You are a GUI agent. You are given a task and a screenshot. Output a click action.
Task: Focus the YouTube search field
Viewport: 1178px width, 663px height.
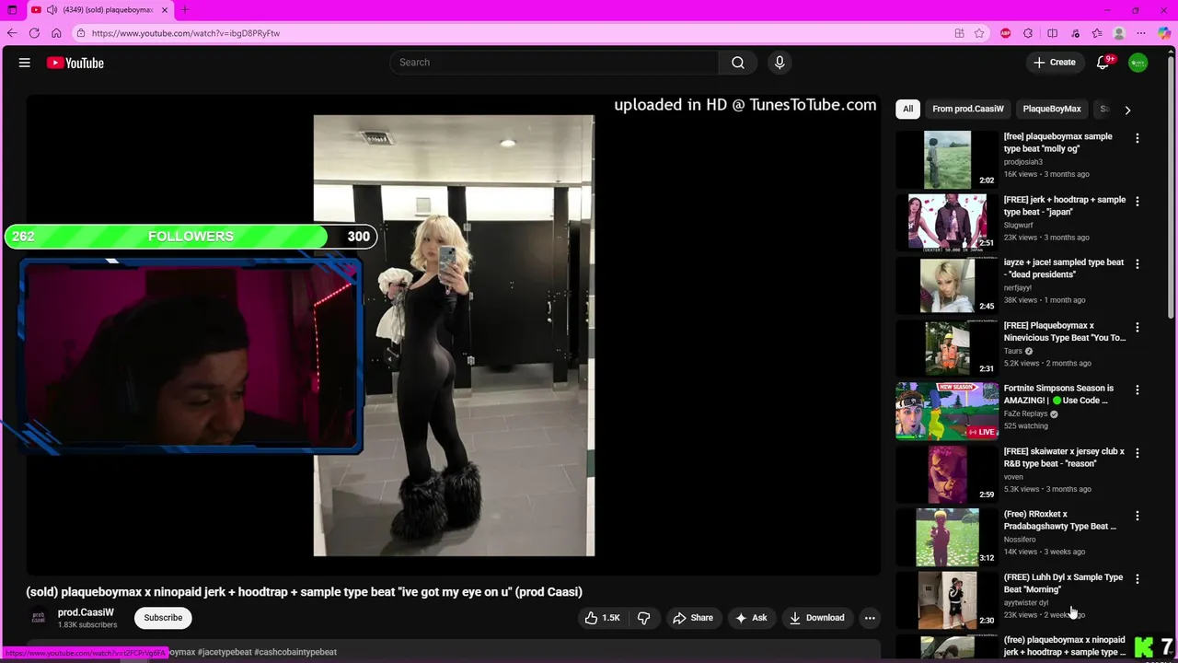click(555, 63)
